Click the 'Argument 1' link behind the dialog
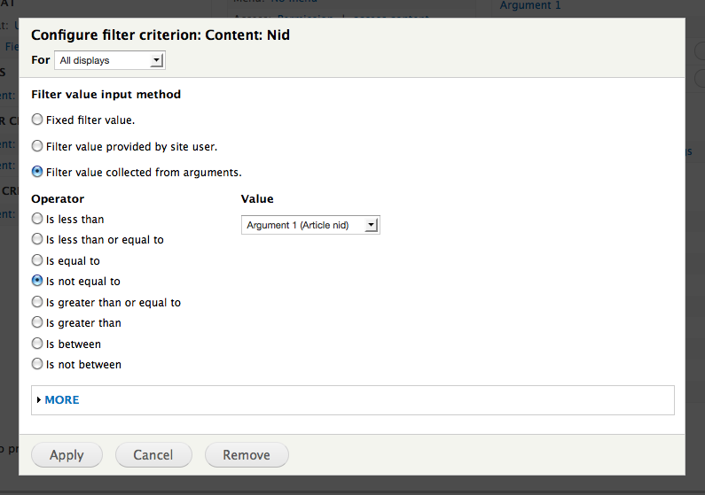705x495 pixels. (530, 6)
